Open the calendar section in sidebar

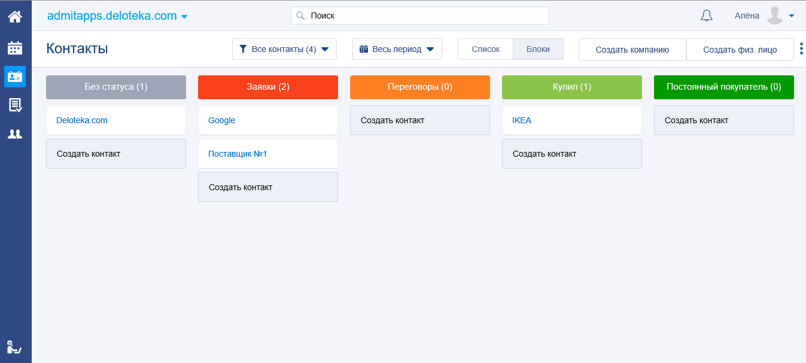click(x=15, y=48)
